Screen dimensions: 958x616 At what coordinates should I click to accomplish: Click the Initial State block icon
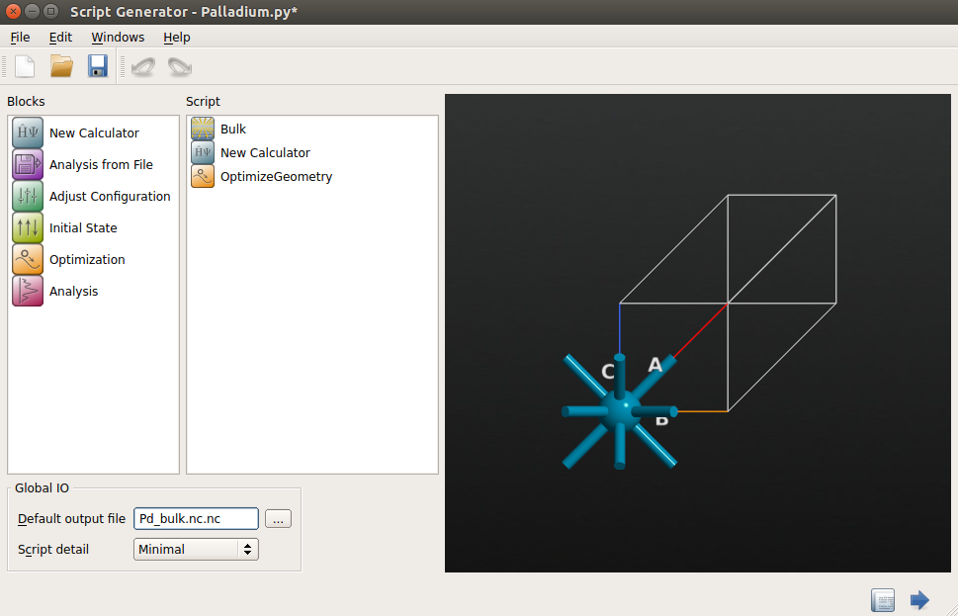(28, 228)
